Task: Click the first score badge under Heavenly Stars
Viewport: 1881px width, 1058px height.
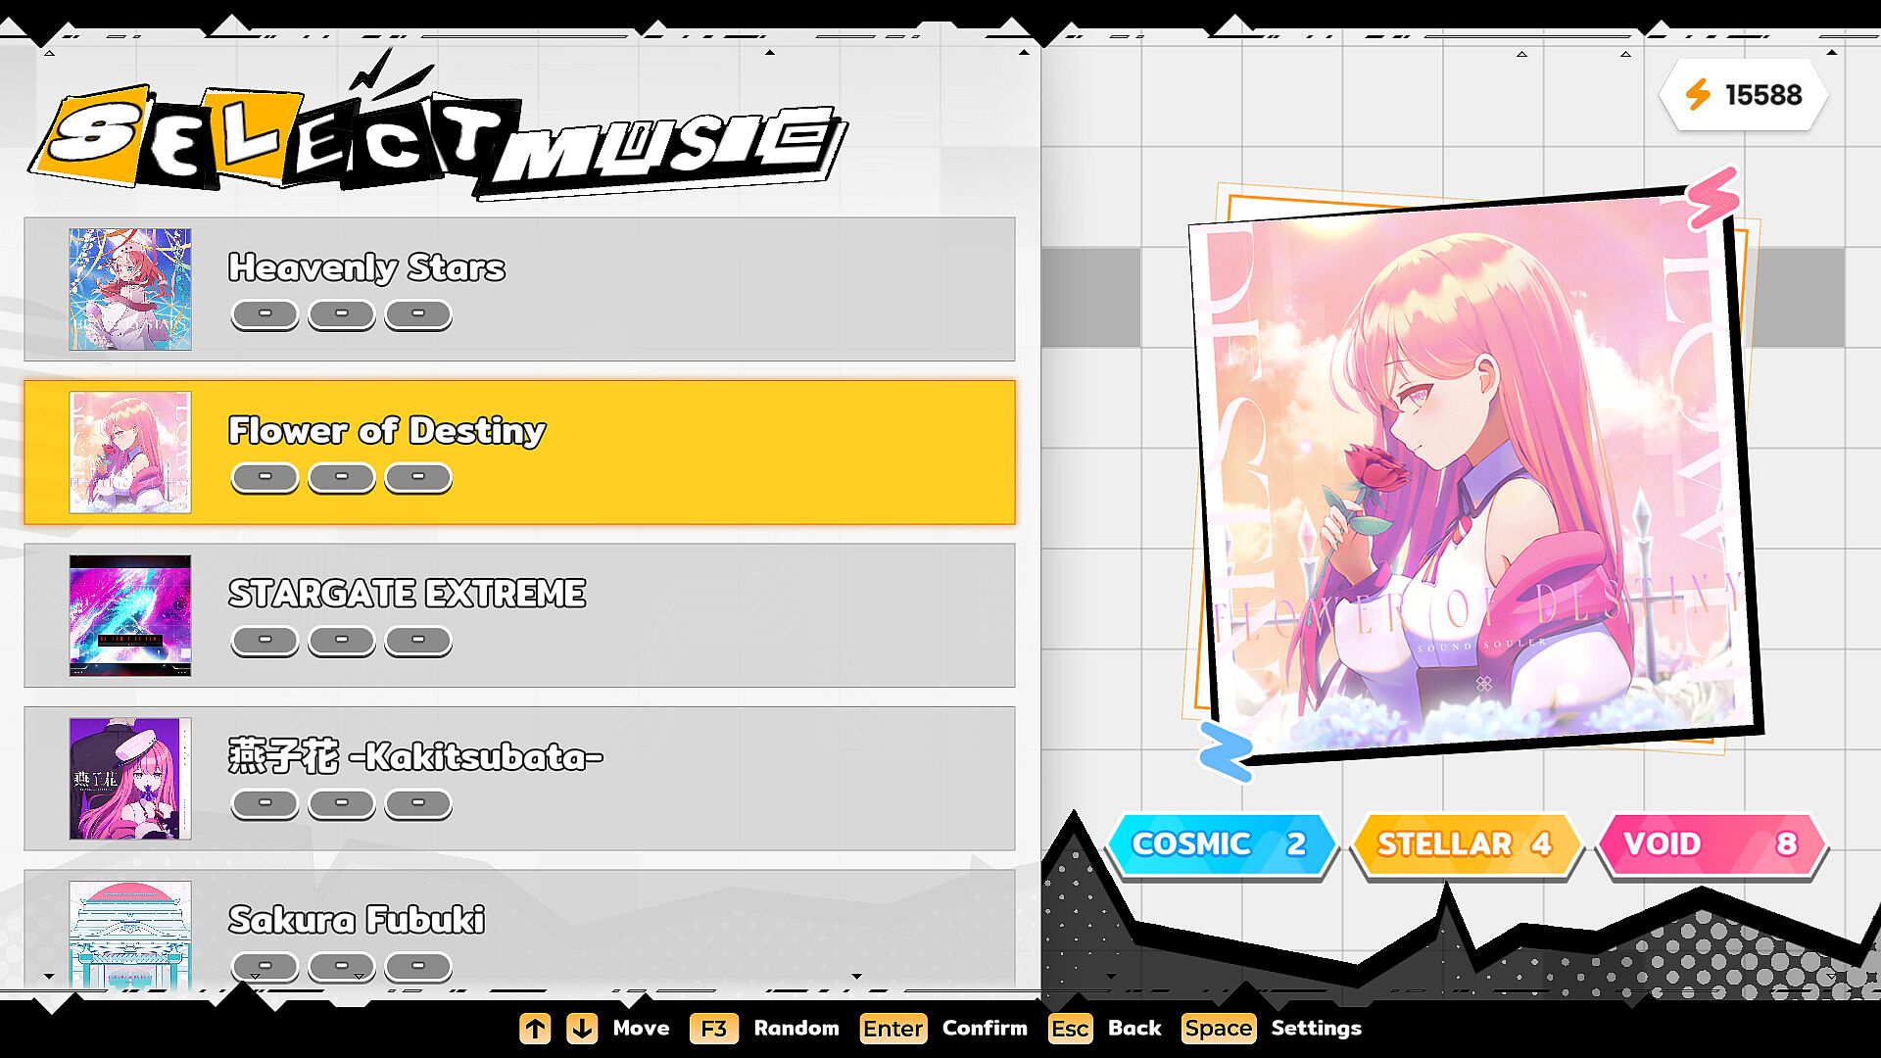Action: tap(265, 314)
